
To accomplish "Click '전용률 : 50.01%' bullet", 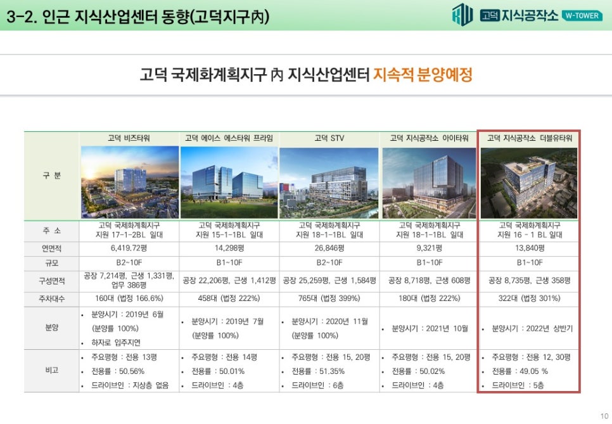I will pos(218,371).
